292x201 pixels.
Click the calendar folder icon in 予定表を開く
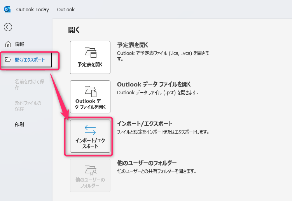[x=91, y=53]
